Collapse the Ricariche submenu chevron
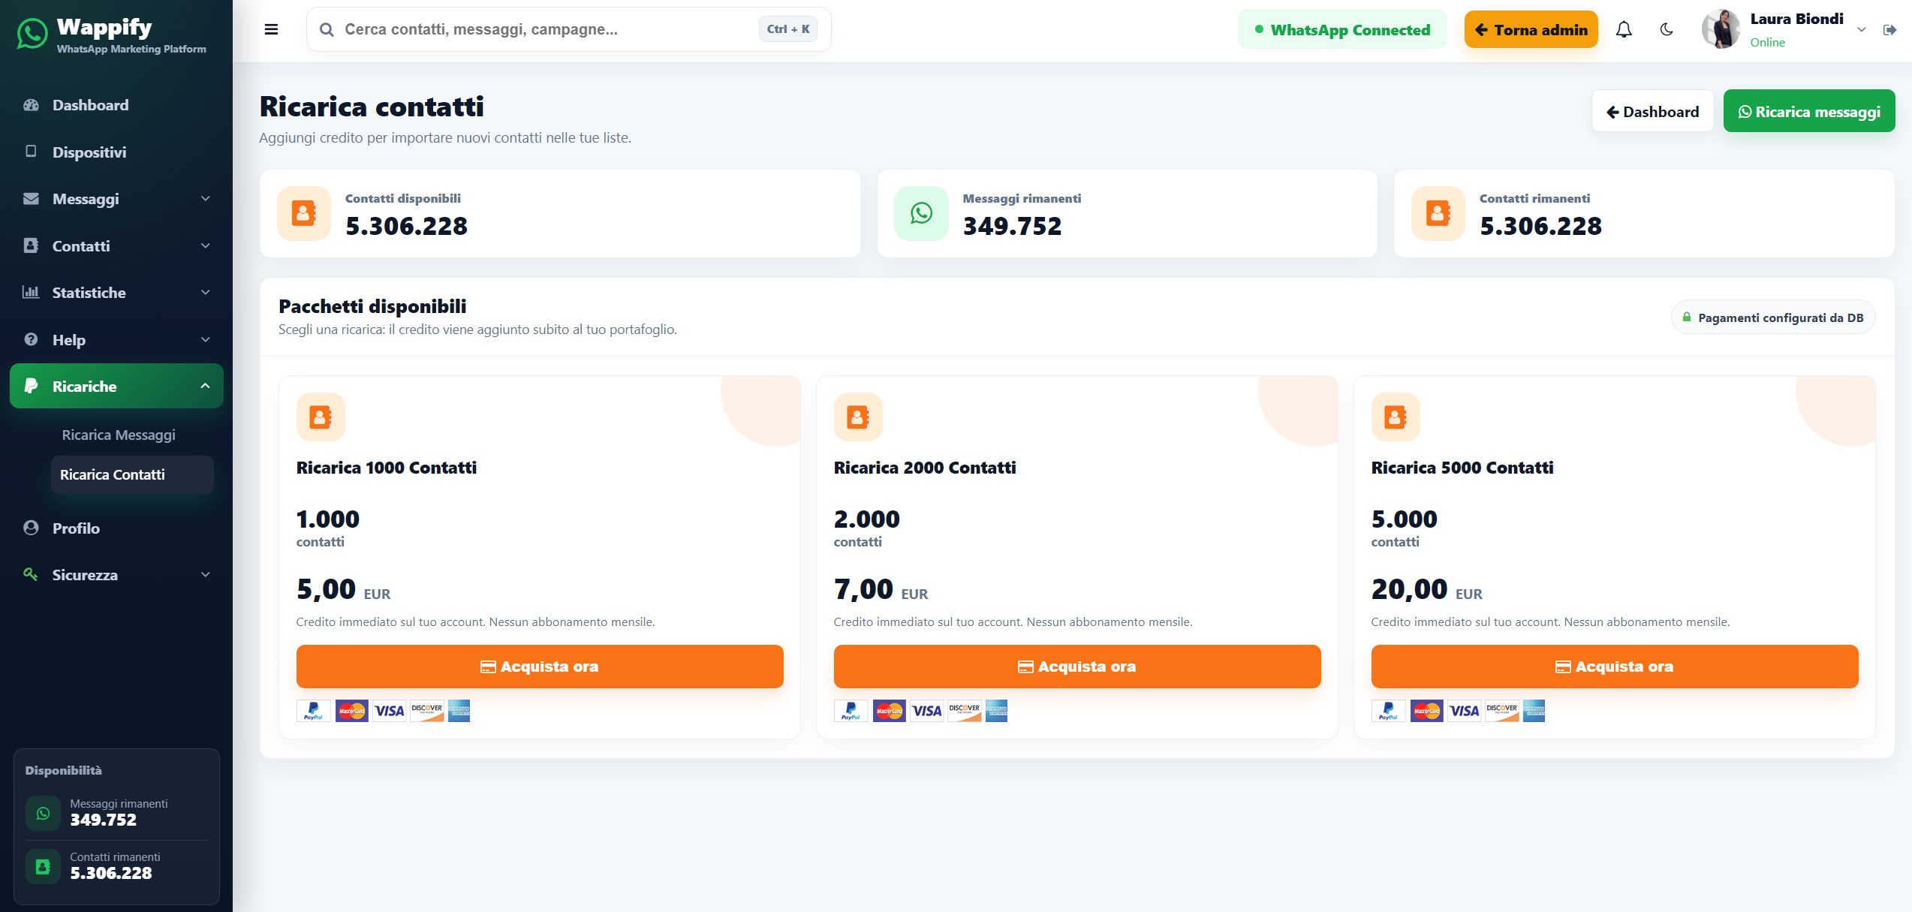Viewport: 1912px width, 912px height. 206,386
